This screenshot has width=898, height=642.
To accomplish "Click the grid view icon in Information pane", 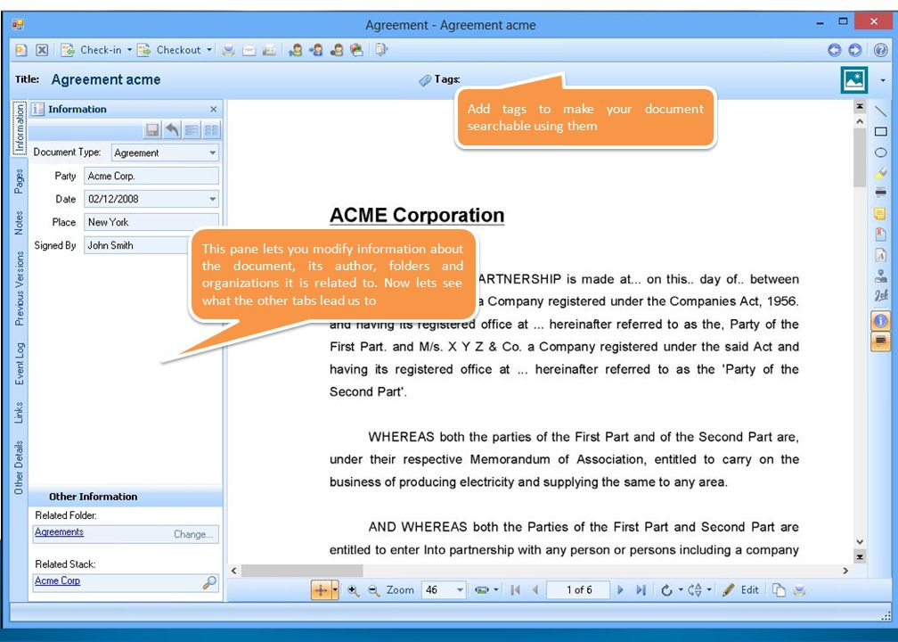I will pyautogui.click(x=211, y=130).
